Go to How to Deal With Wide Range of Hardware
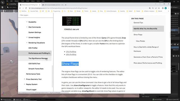The height and width of the screenshot is (101, 180). click(146, 49)
